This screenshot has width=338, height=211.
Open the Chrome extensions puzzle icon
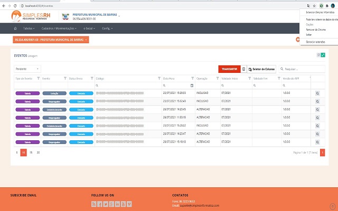click(327, 6)
